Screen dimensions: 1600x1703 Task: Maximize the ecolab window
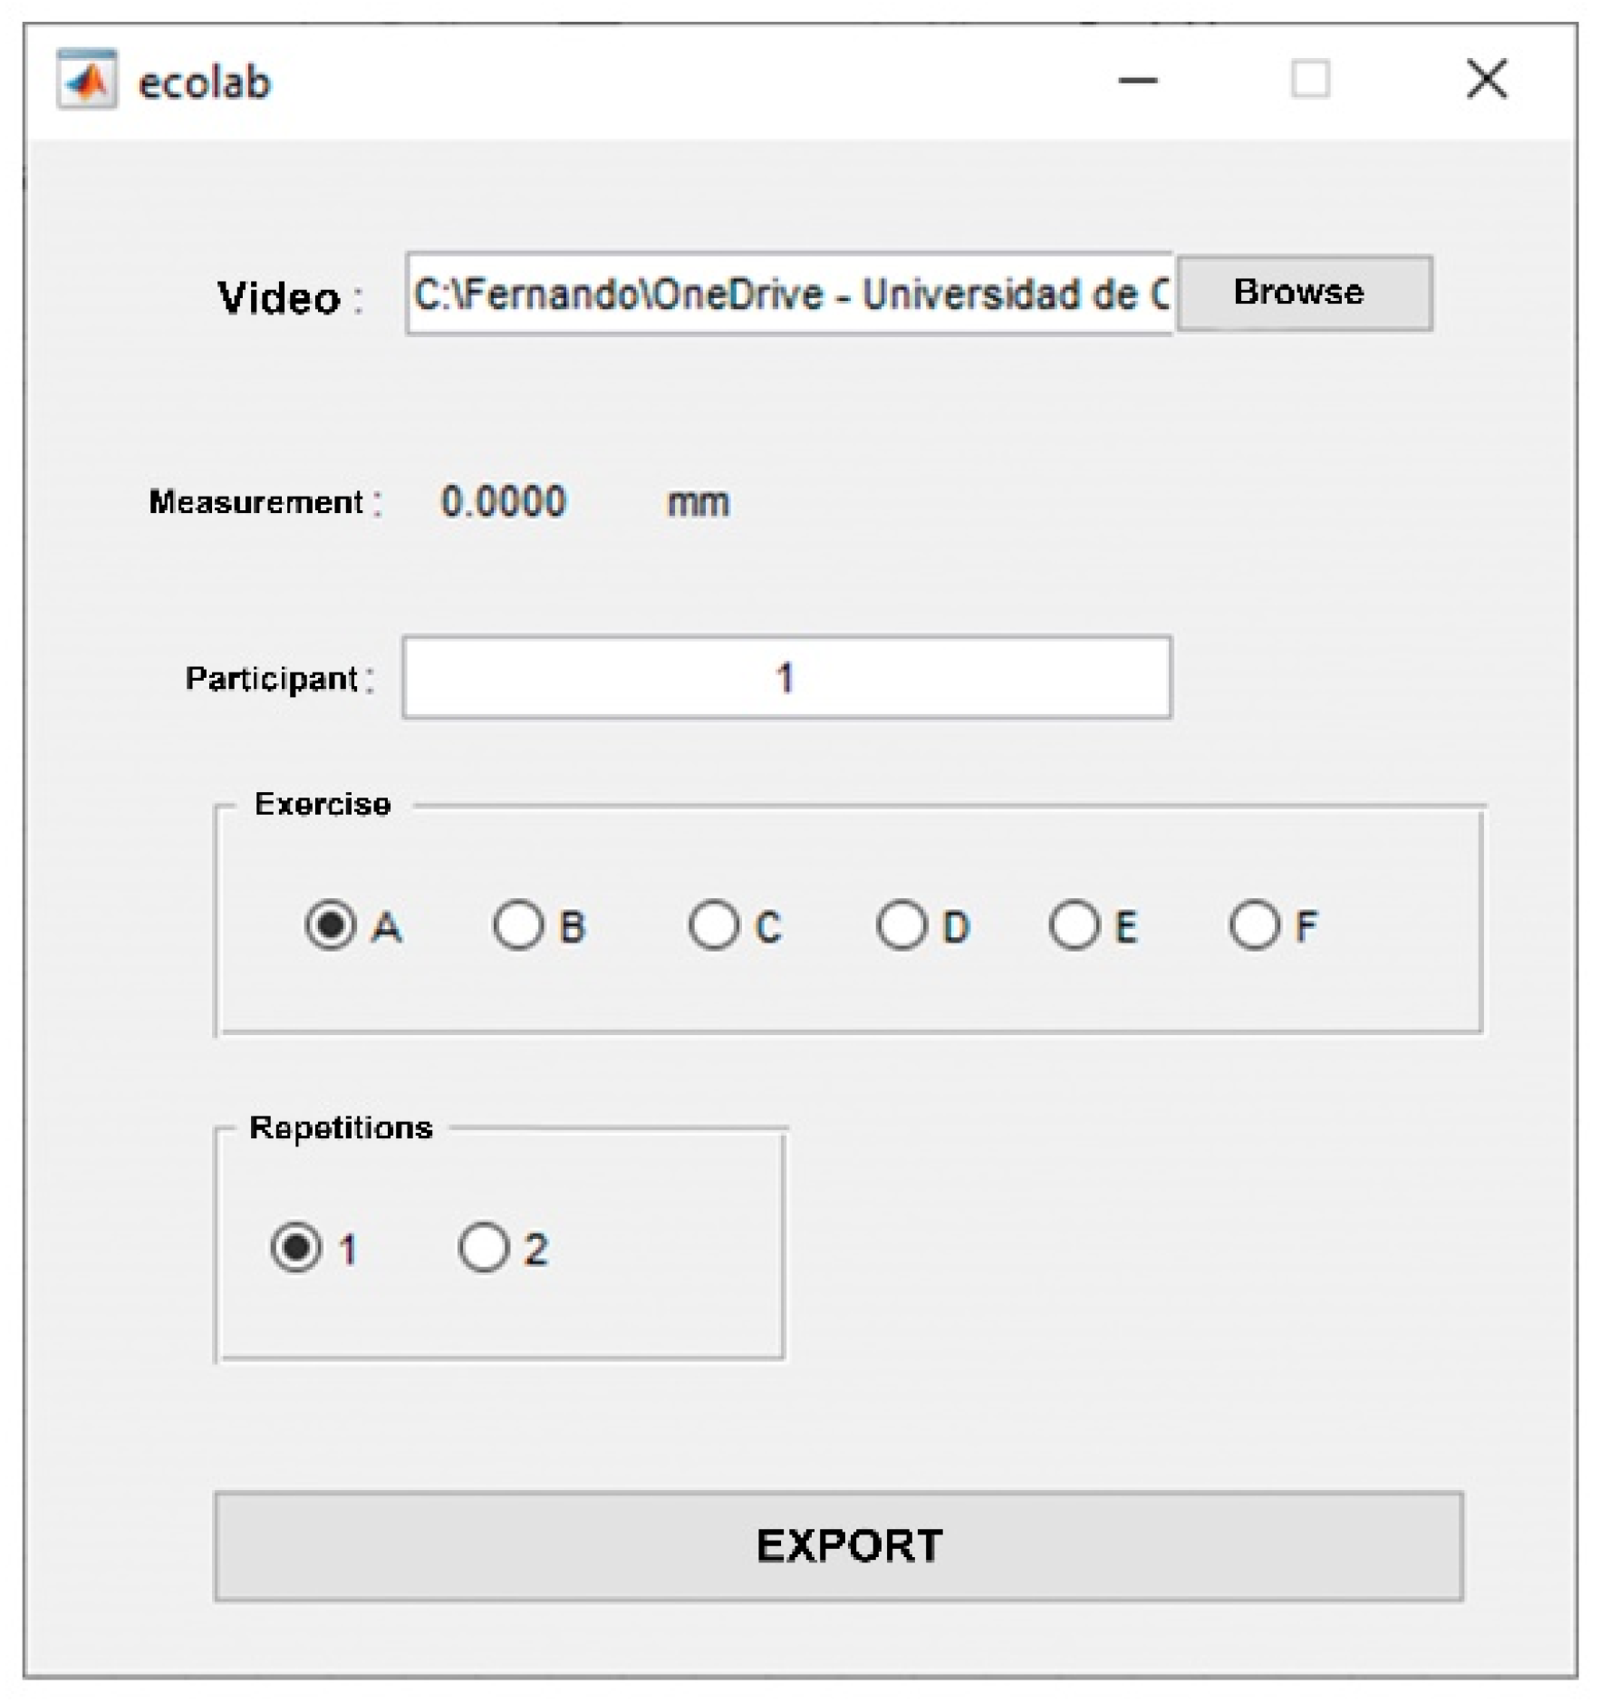click(x=1309, y=80)
